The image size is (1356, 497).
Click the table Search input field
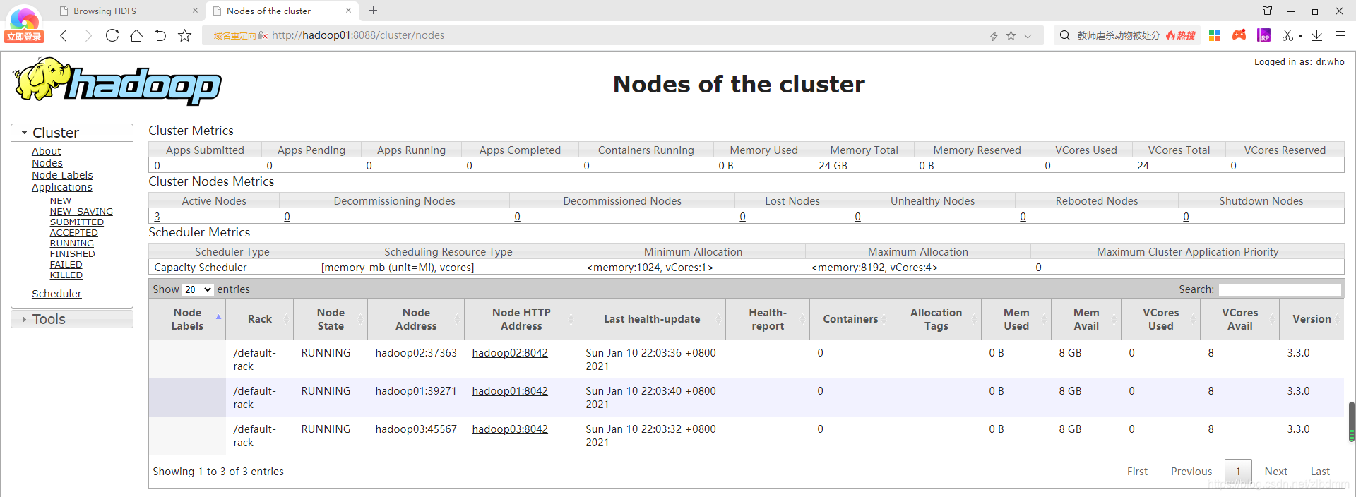coord(1280,289)
